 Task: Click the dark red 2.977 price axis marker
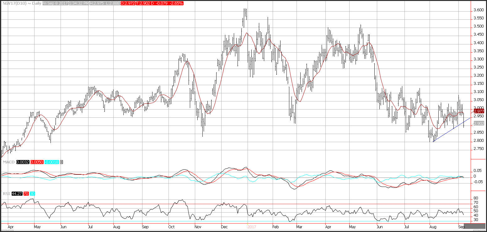[x=479, y=111]
